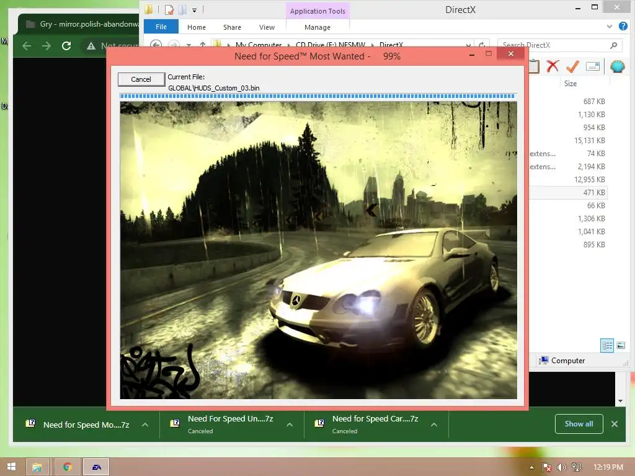635x476 pixels.
Task: Open the Manage tab under Application Tools
Action: pyautogui.click(x=317, y=27)
